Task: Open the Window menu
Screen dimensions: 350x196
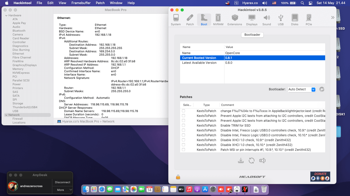Action: [116, 3]
